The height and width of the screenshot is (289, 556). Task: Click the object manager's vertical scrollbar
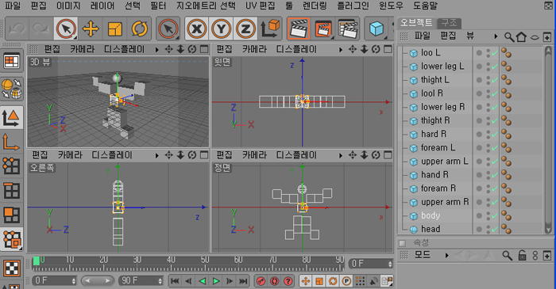pyautogui.click(x=548, y=139)
